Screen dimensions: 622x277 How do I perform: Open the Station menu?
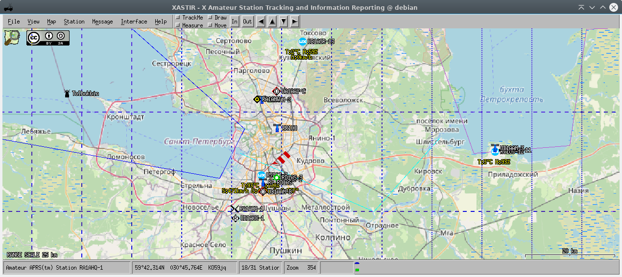coord(74,22)
